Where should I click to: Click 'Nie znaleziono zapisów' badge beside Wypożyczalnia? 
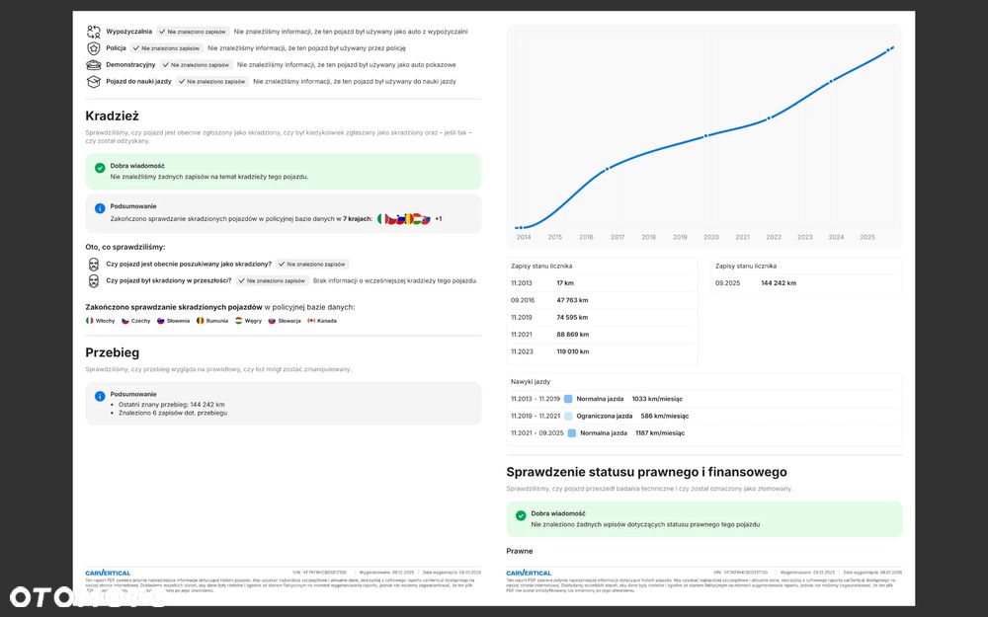click(x=193, y=32)
